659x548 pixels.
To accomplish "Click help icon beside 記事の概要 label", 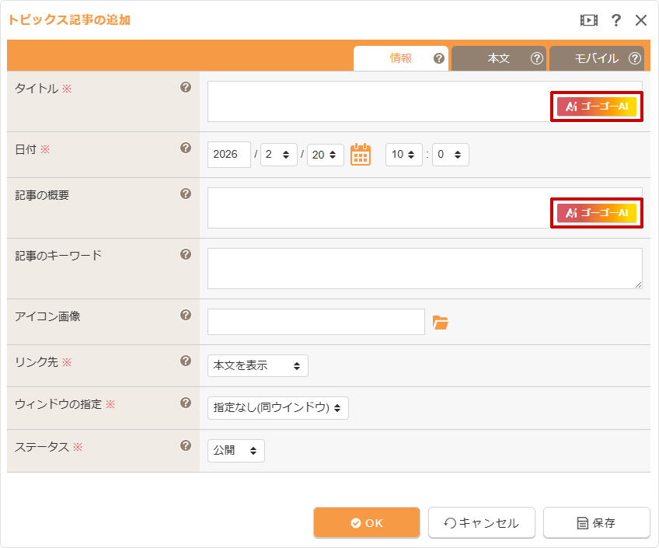I will [186, 194].
